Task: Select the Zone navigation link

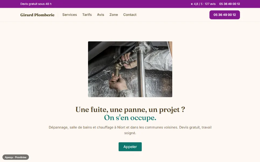Action: tap(113, 15)
